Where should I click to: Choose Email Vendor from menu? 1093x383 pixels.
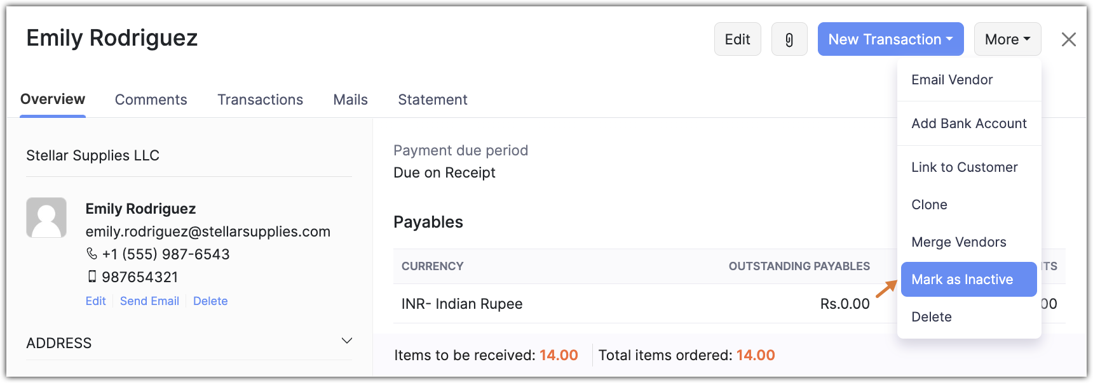(x=951, y=80)
